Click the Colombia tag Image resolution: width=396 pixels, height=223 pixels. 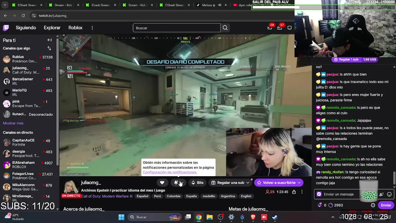click(174, 196)
